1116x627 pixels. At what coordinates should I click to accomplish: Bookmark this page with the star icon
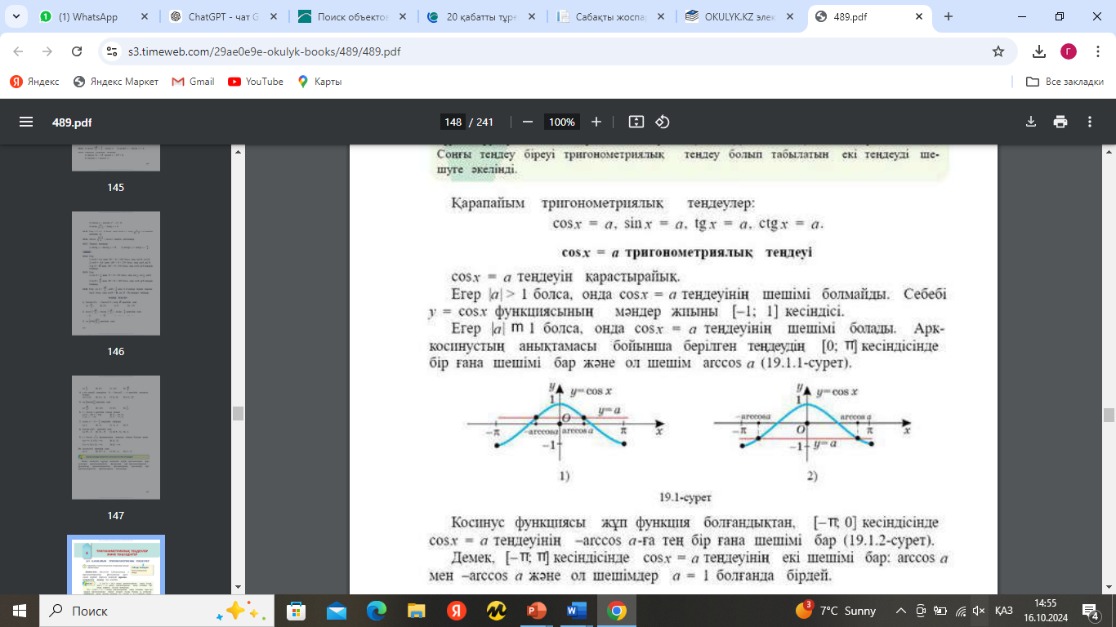click(998, 51)
